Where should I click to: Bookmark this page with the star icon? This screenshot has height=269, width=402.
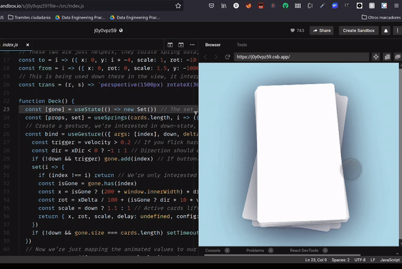178,6
